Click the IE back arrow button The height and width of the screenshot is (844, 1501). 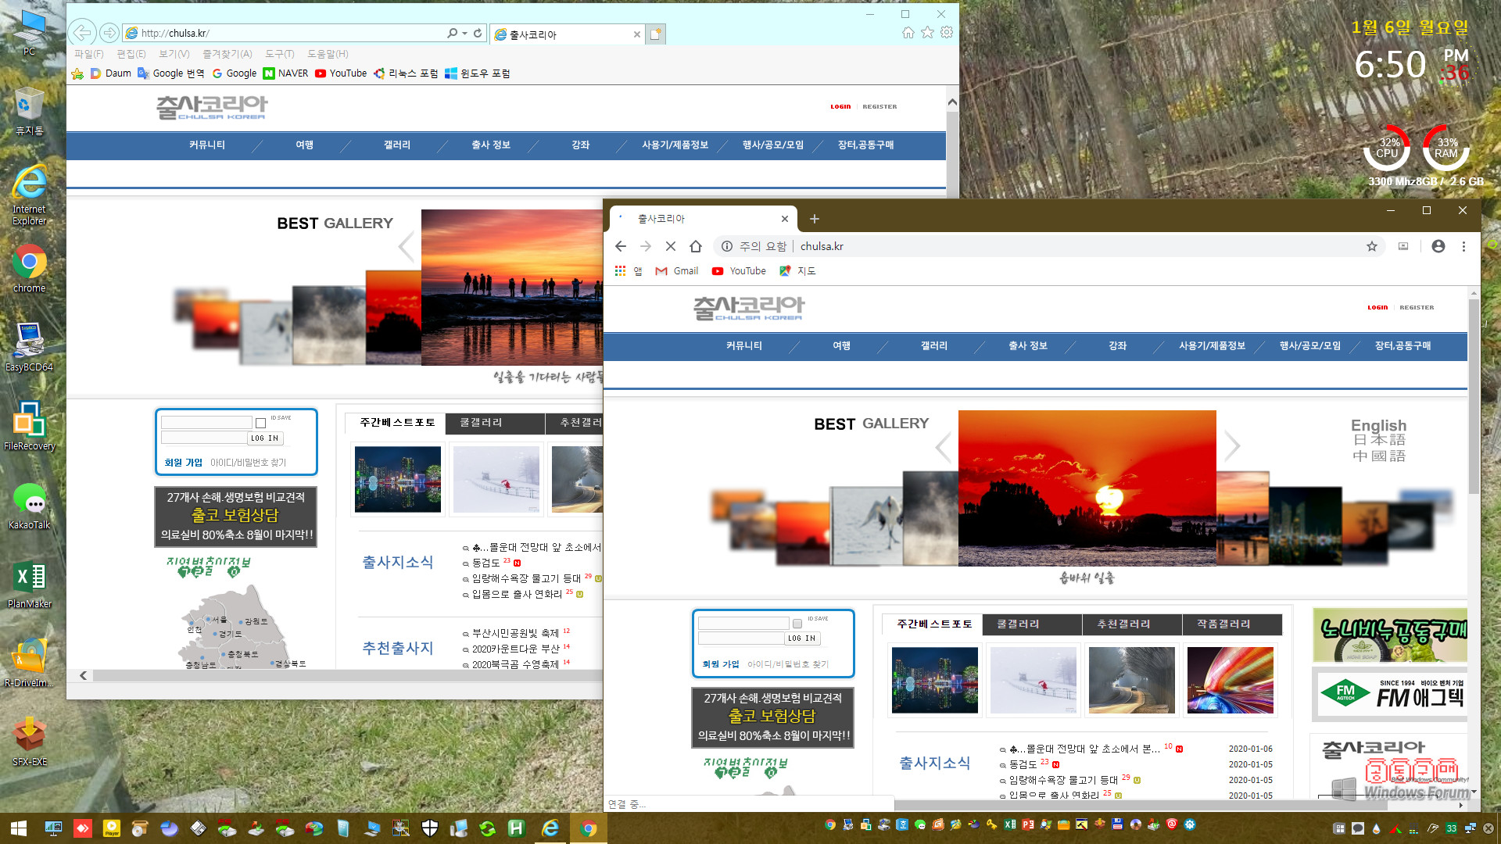coord(82,33)
